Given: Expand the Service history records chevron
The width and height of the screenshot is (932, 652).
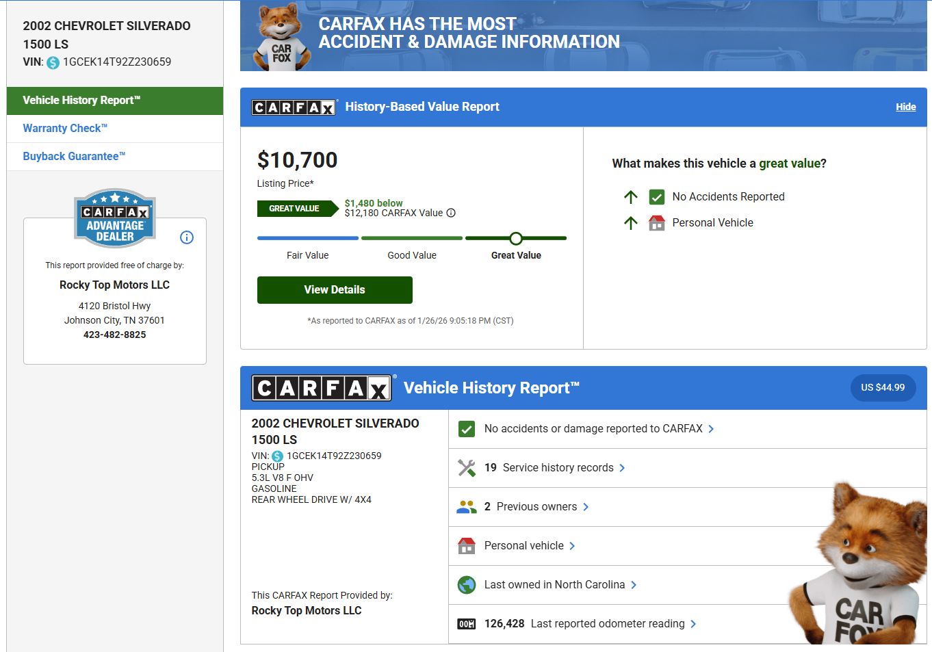Looking at the screenshot, I should point(622,468).
